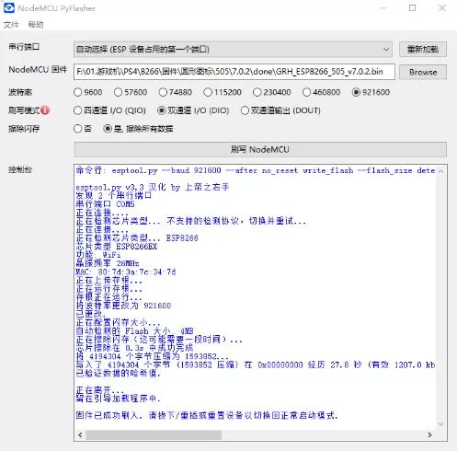Open the 帮助 menu
Screen dimensions: 457x451
pos(36,25)
